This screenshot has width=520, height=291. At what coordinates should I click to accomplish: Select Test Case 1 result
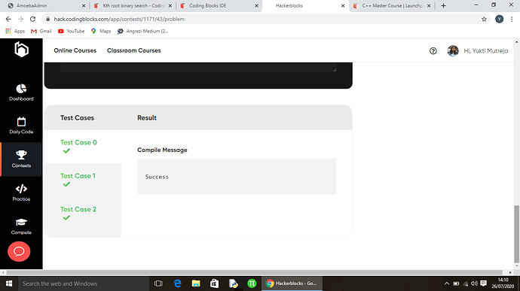(78, 180)
